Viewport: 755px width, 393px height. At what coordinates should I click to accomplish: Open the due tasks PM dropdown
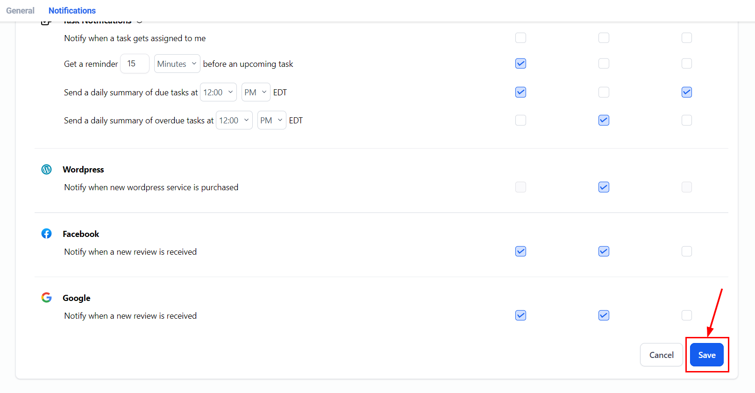(x=256, y=93)
